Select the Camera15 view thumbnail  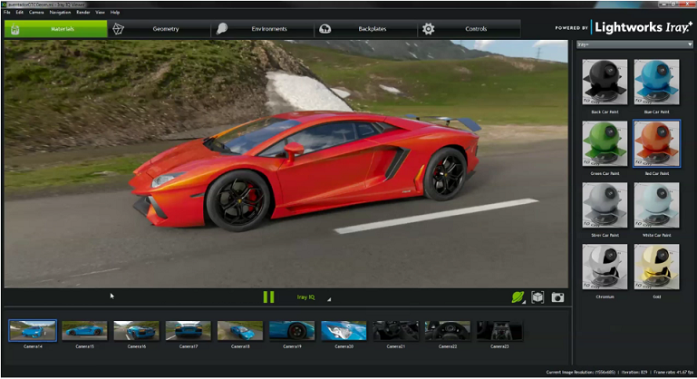pyautogui.click(x=84, y=331)
